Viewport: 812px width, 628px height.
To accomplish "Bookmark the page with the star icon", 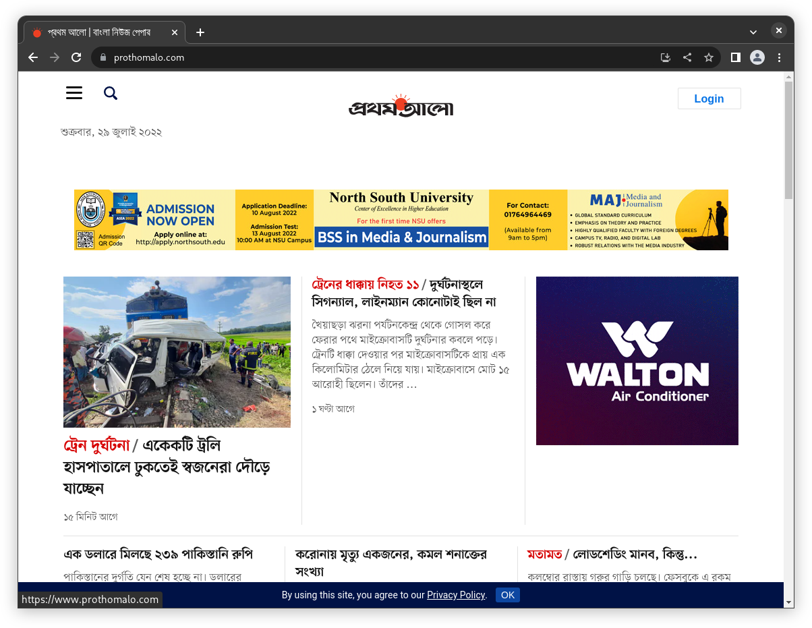I will click(x=709, y=57).
